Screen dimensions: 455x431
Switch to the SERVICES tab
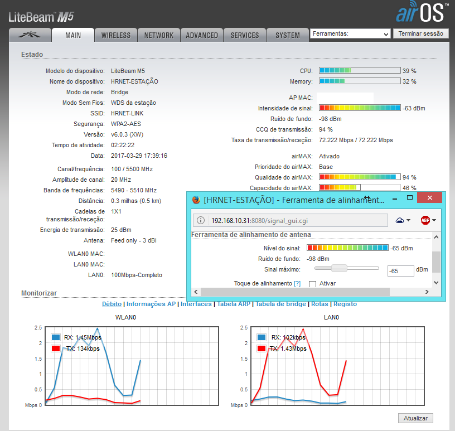(x=245, y=35)
